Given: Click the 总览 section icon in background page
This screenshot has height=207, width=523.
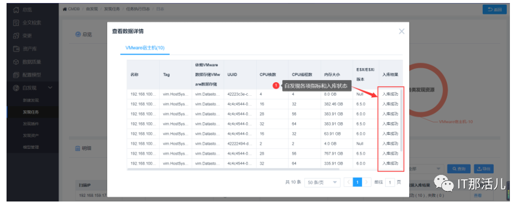Looking at the screenshot, I should pyautogui.click(x=78, y=34).
